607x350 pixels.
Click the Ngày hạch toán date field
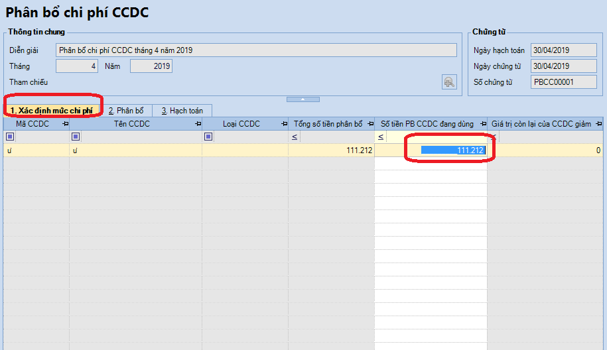pyautogui.click(x=555, y=50)
